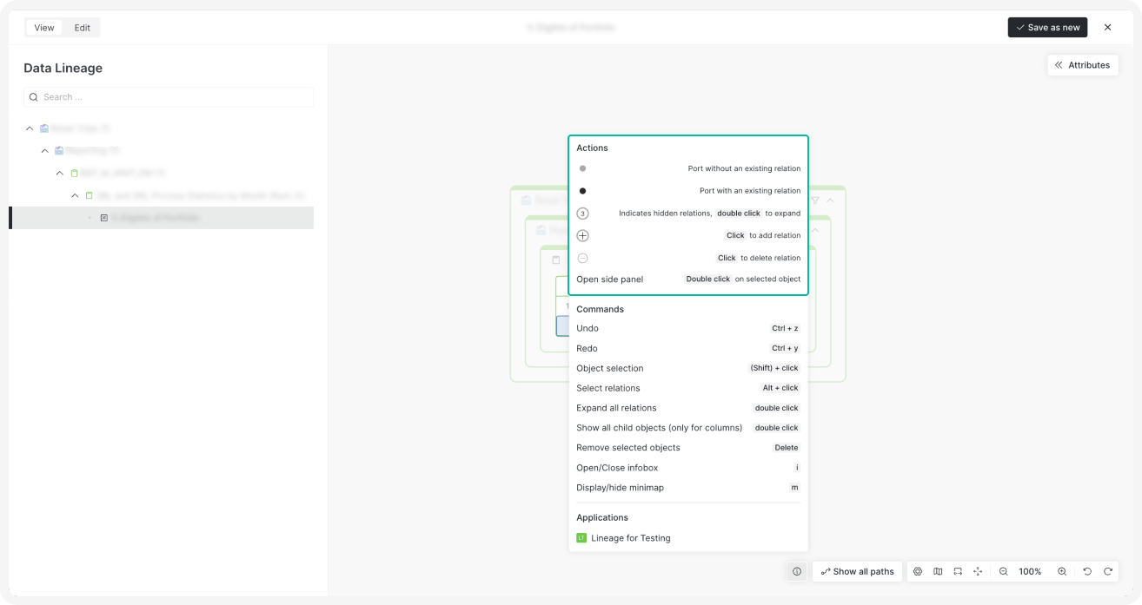Viewport: 1142px width, 605px height.
Task: Click the Data Lineage search field
Action: pyautogui.click(x=169, y=97)
